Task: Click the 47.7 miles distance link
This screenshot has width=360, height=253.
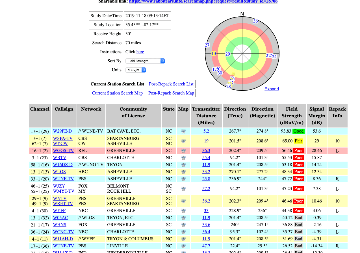Action: click(x=206, y=246)
